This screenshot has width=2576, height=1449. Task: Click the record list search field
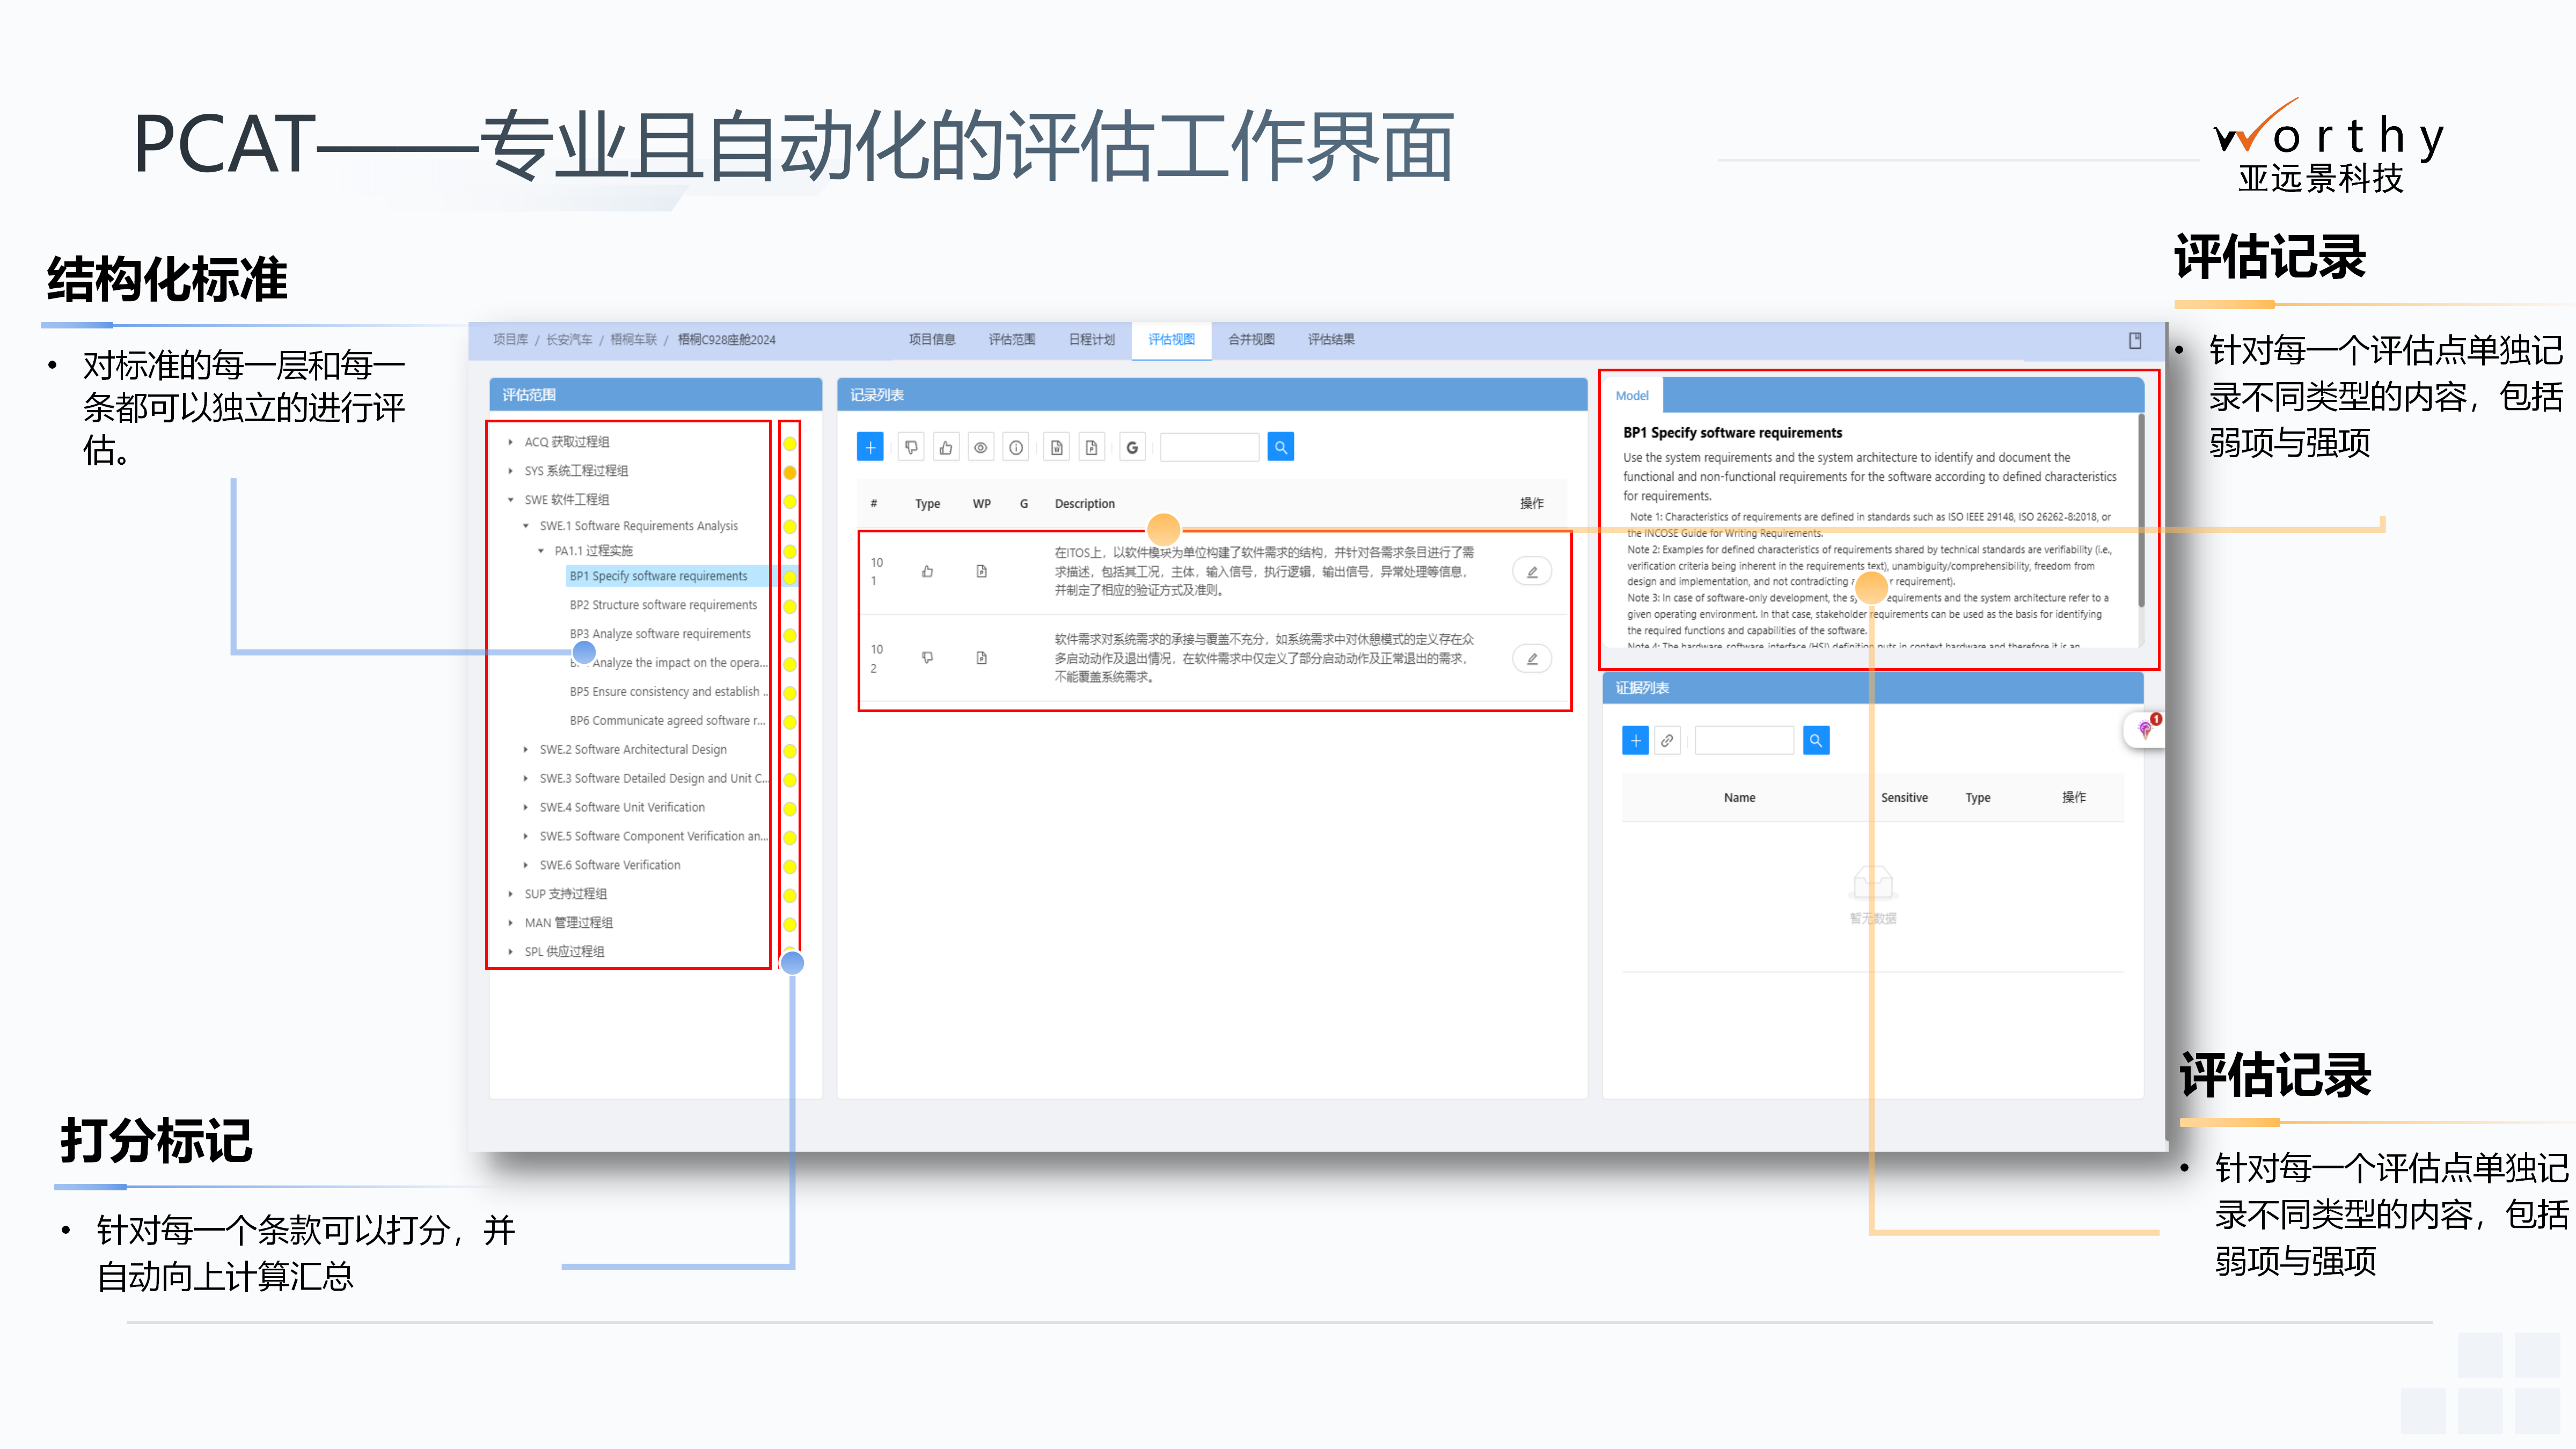[x=1209, y=447]
